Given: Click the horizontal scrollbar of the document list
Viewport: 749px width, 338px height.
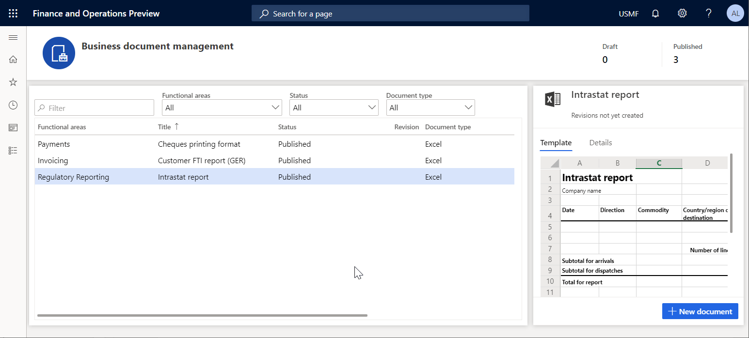Looking at the screenshot, I should click(x=202, y=315).
